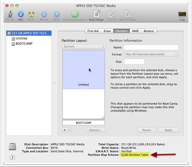Remove partition with the minus button
This screenshot has height=167, width=192.
(x=69, y=130)
